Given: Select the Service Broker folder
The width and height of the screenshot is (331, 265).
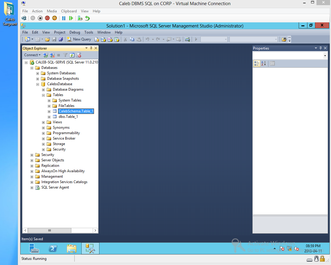Looking at the screenshot, I should (x=64, y=138).
